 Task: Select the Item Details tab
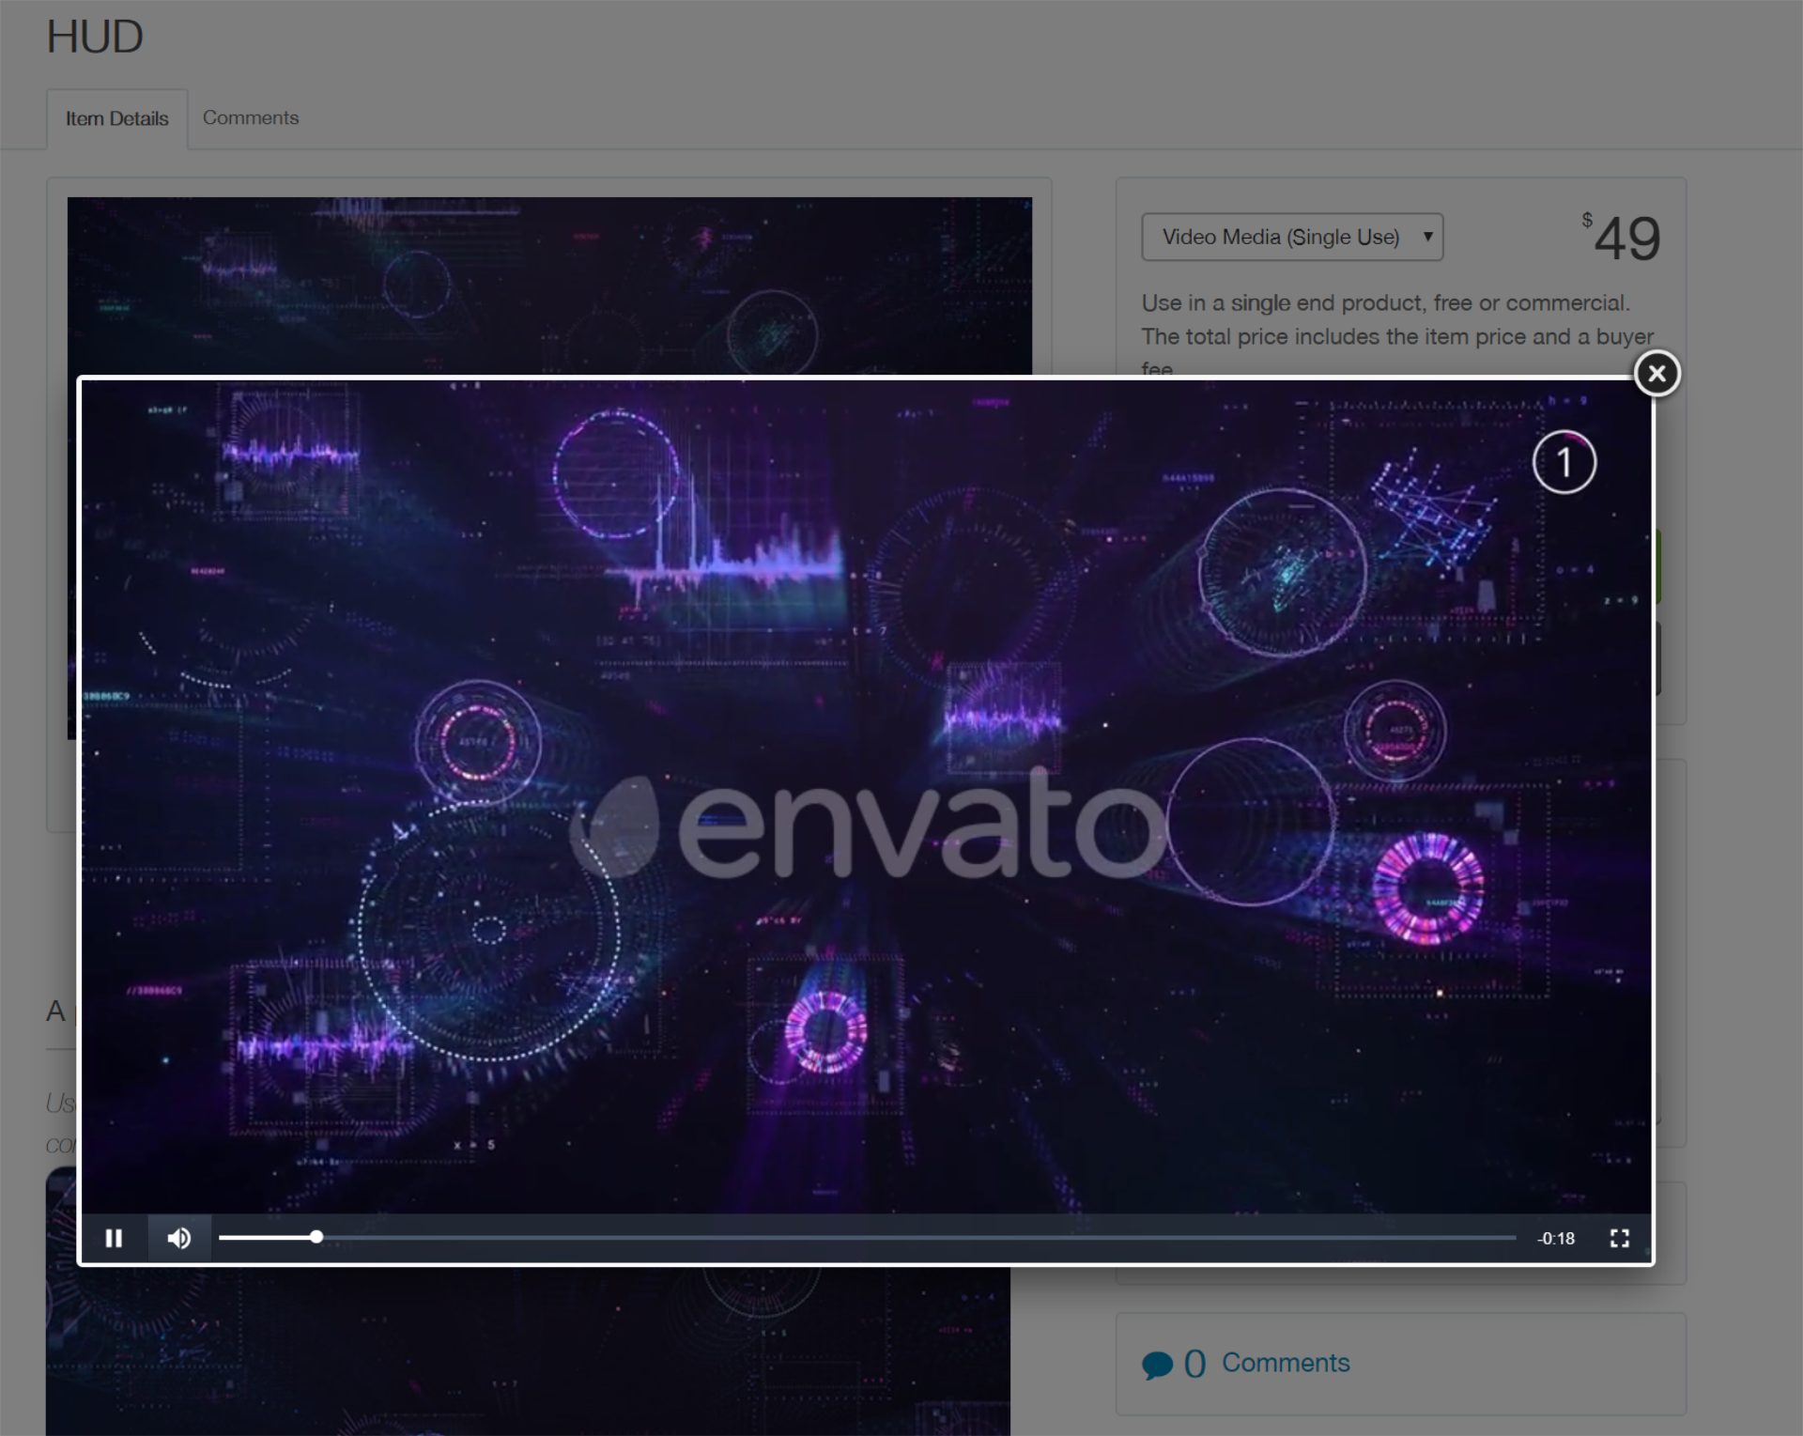click(117, 119)
